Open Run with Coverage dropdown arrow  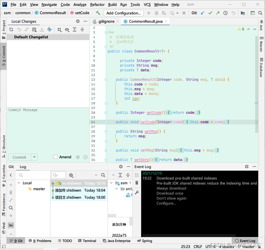click(x=177, y=13)
